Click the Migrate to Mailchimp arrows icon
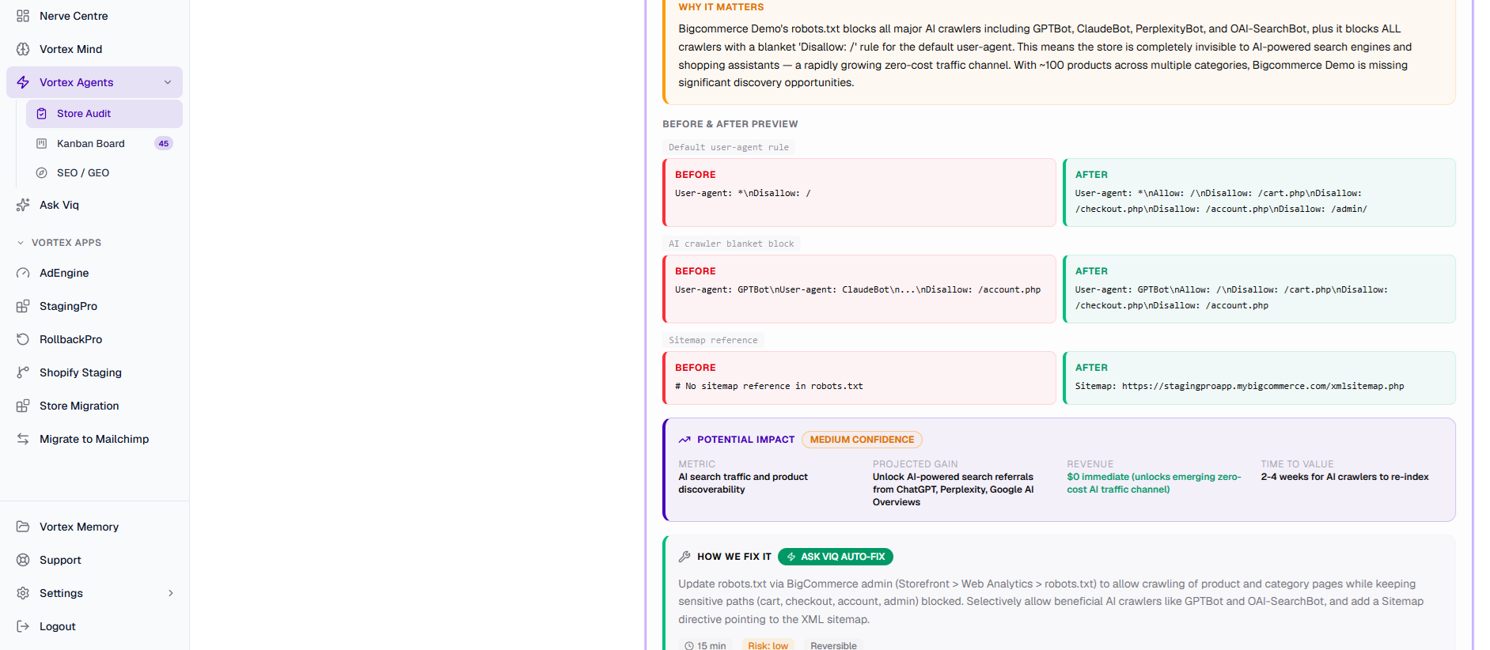This screenshot has height=650, width=1490. [x=23, y=439]
